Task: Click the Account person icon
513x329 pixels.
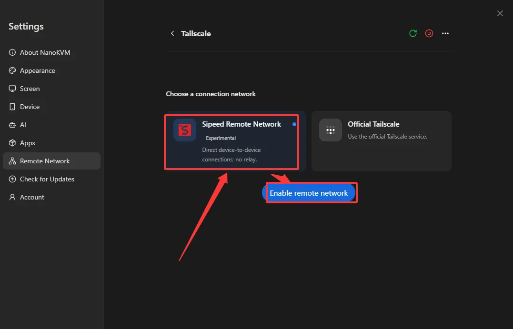Action: (x=12, y=197)
